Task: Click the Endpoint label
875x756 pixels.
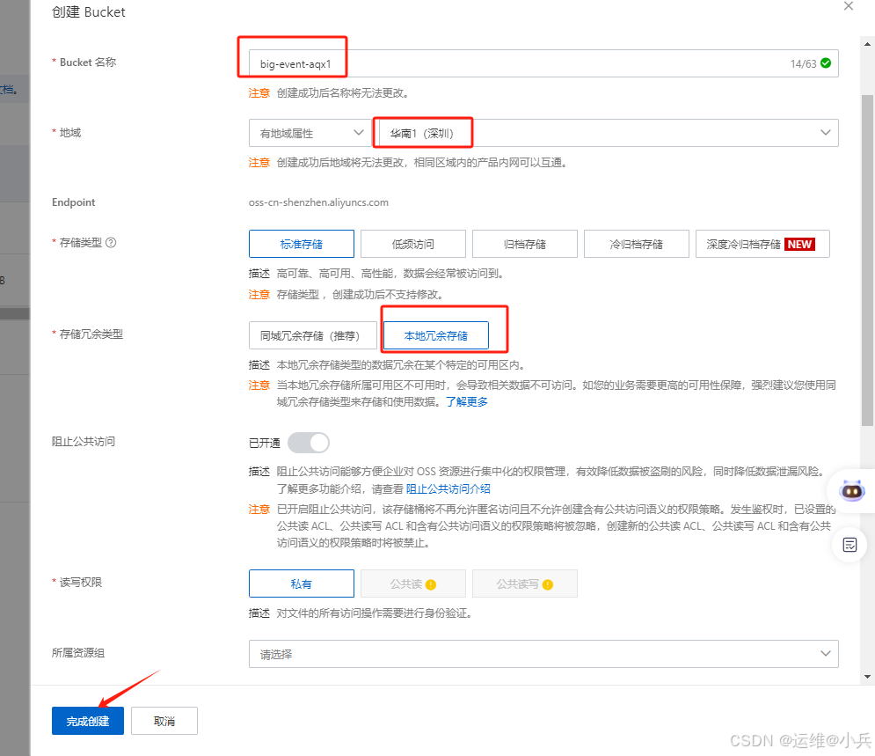Action: 74,202
